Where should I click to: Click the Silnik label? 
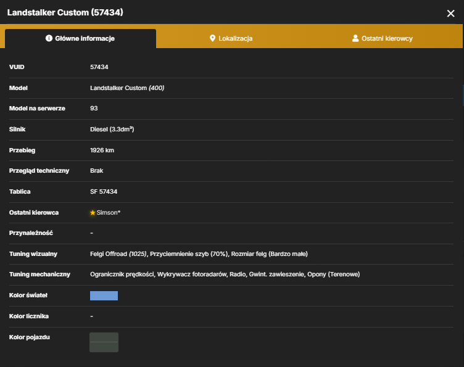point(17,130)
